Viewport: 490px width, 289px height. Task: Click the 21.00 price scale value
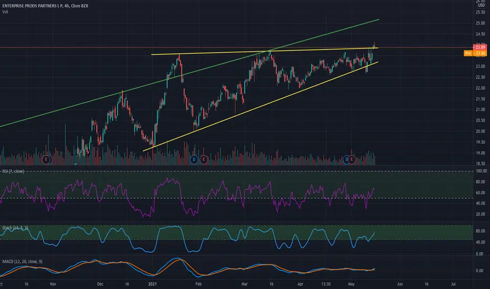(481, 110)
